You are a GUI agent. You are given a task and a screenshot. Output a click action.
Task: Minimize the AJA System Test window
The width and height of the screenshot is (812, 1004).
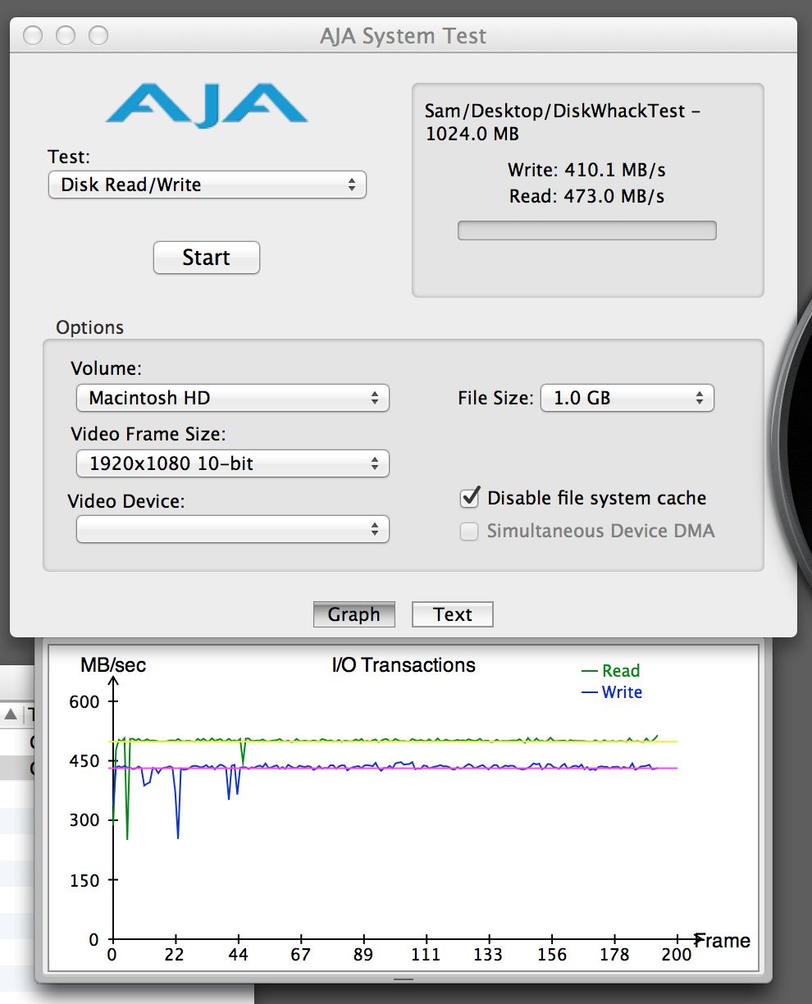[66, 36]
